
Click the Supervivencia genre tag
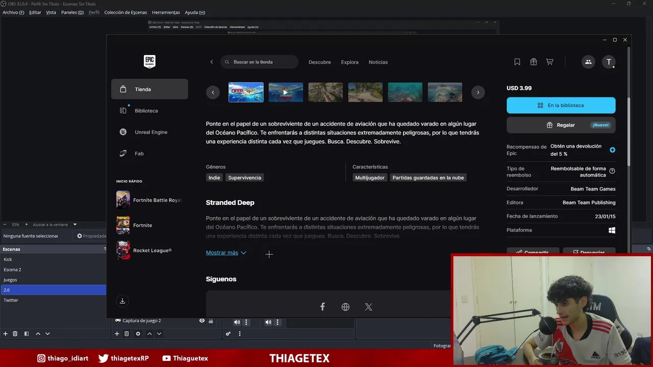click(x=244, y=178)
